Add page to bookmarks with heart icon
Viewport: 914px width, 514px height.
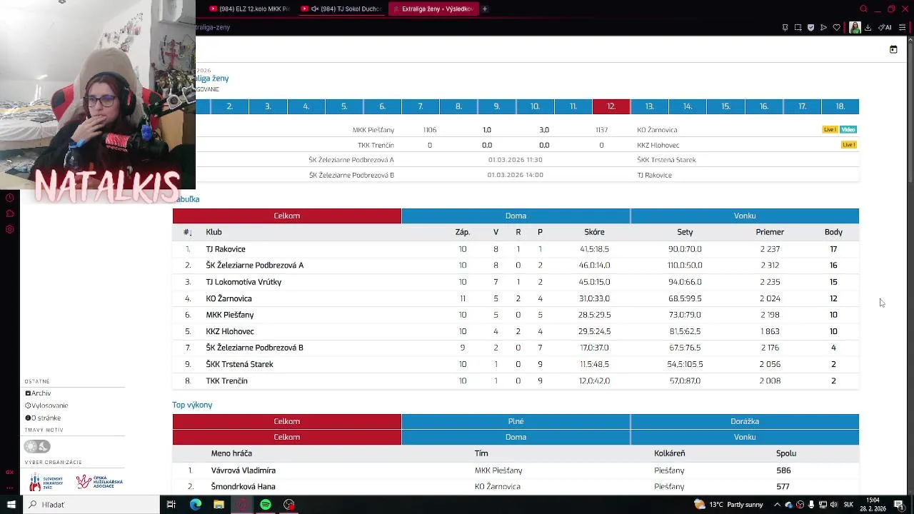coord(836,28)
